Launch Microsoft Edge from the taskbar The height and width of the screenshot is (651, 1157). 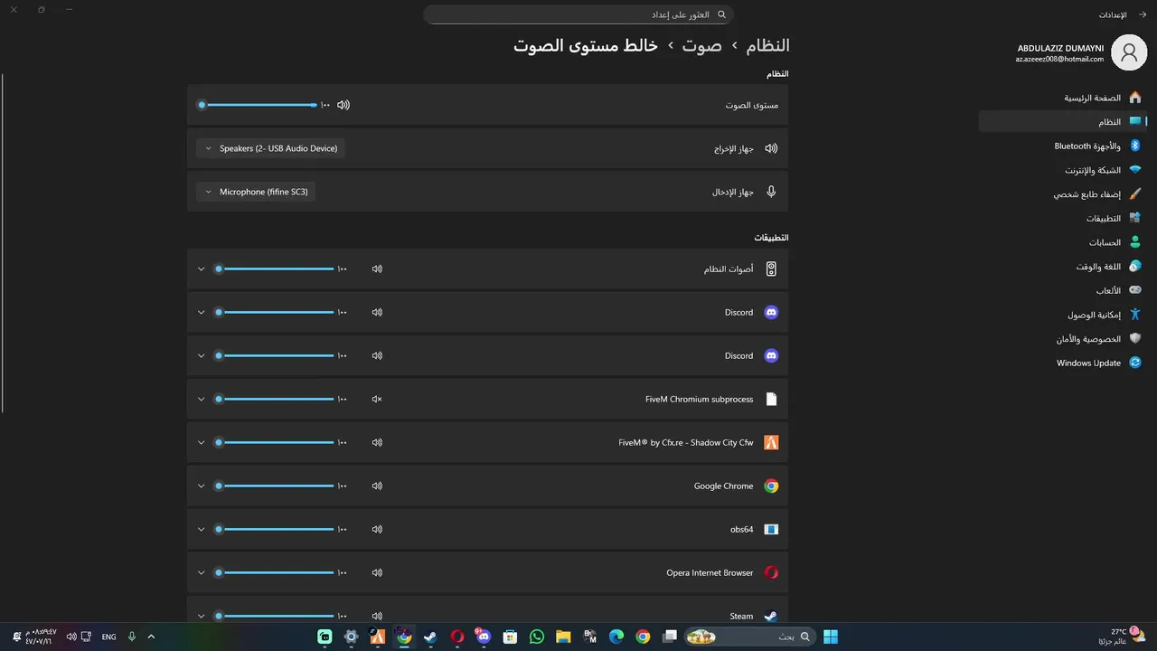(x=616, y=637)
